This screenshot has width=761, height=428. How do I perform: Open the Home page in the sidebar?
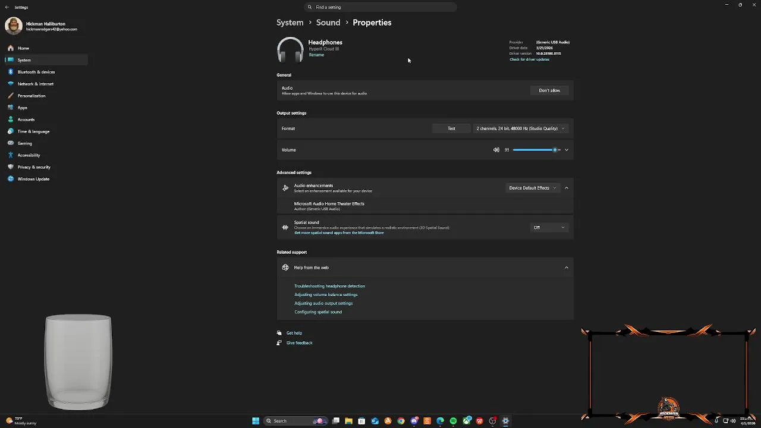point(23,48)
